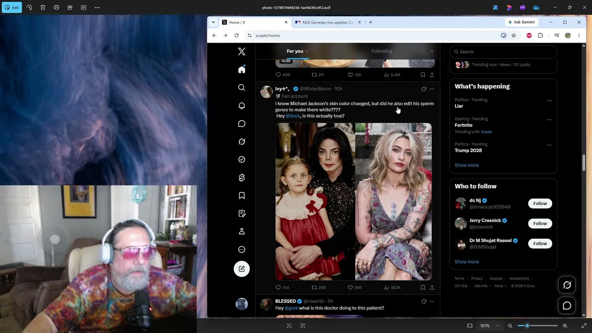Open more options for the Liar trend
The height and width of the screenshot is (333, 592).
[549, 100]
